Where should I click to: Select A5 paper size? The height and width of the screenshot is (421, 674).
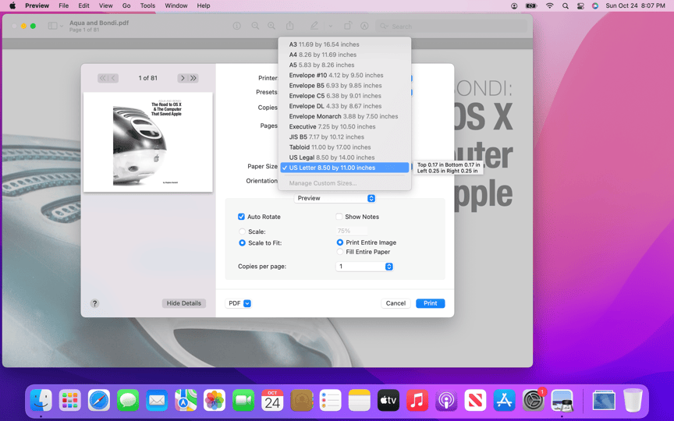[x=345, y=65]
